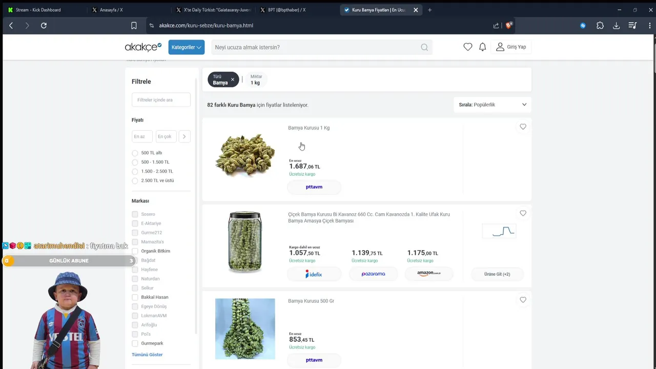Open the favorites heart in header

pos(467,47)
